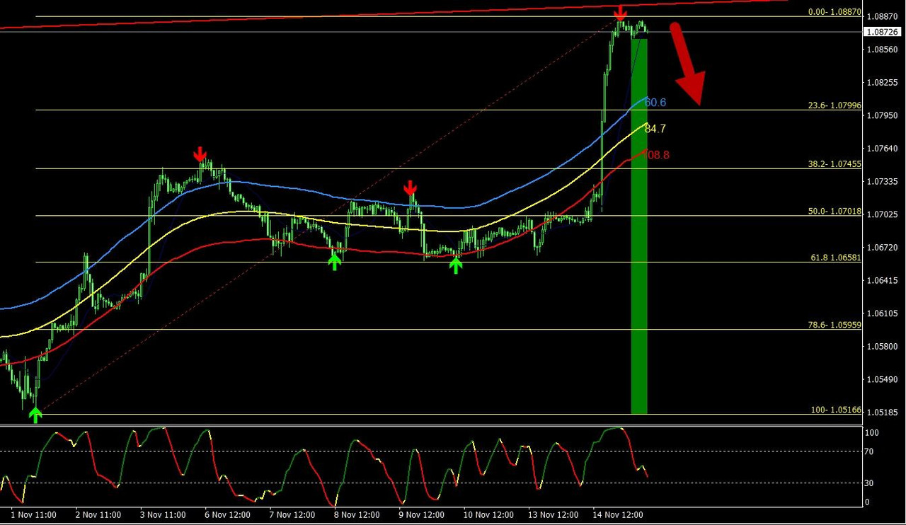Click the 1.06105 price scale value

[x=882, y=313]
